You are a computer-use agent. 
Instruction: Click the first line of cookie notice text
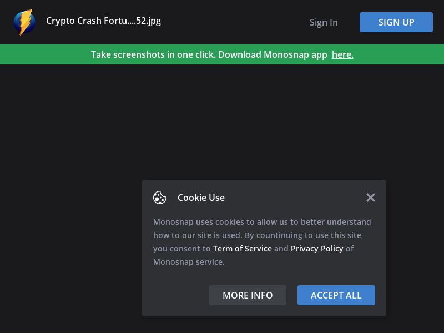(262, 222)
